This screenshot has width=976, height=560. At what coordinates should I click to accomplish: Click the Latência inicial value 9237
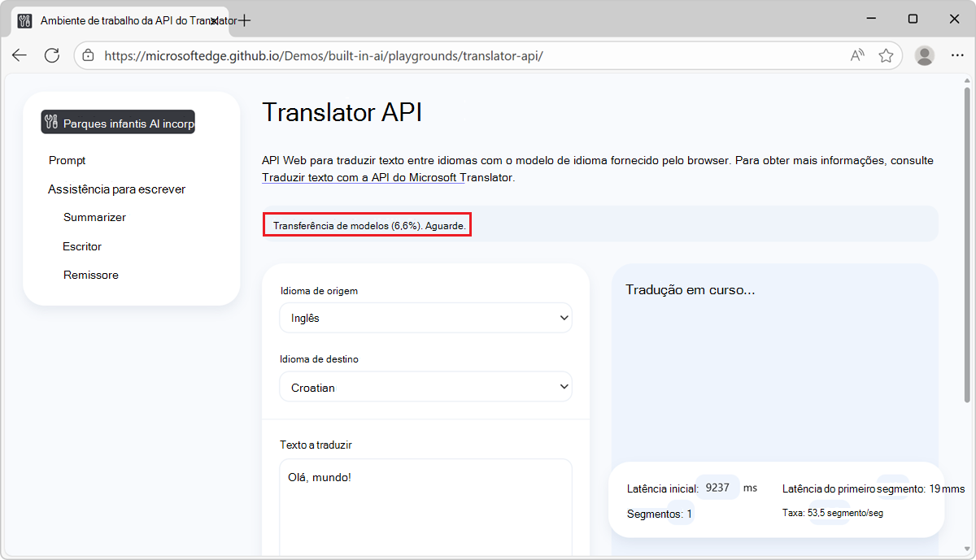(717, 488)
